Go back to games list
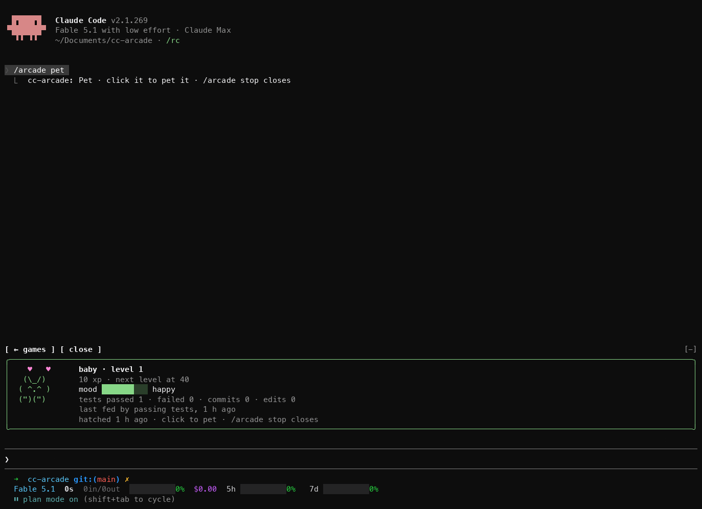The image size is (702, 509). point(30,349)
